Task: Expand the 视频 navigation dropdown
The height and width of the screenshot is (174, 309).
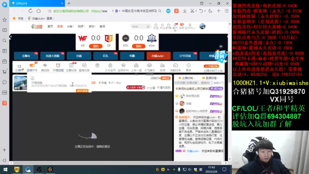Action: pos(81,26)
